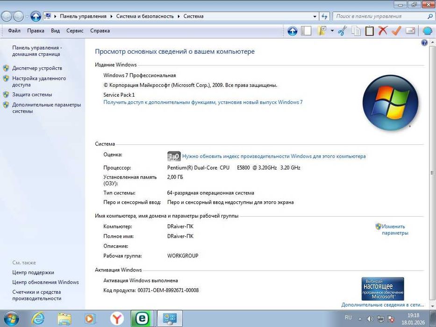This screenshot has height=327, width=436.
Task: Click the envelope mail icon in toolbar
Action: click(x=410, y=30)
